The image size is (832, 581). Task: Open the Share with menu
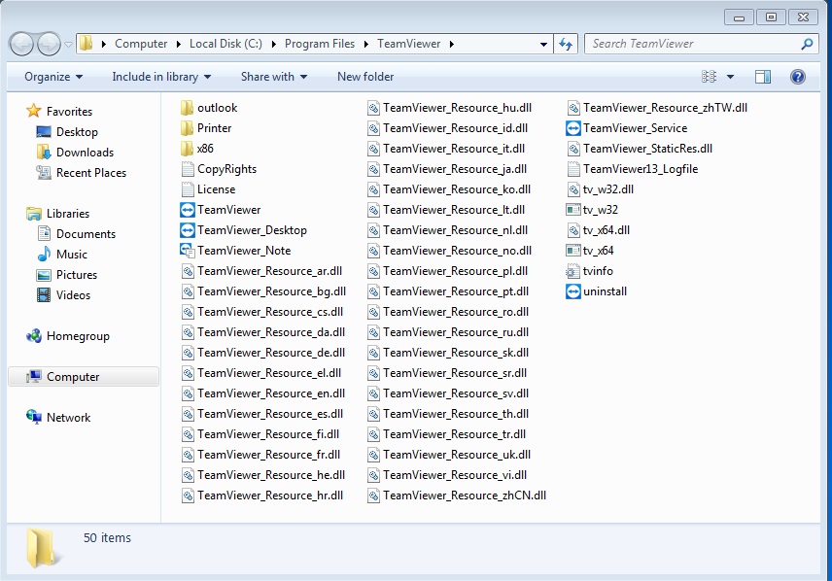click(x=274, y=77)
